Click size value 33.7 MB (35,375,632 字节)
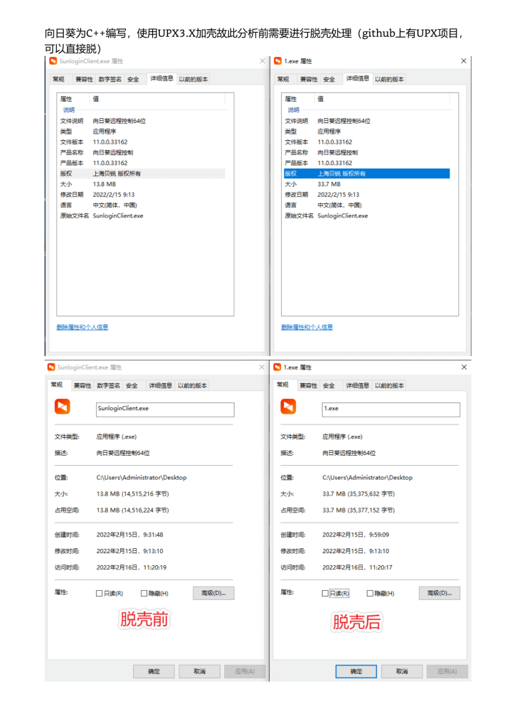 point(359,494)
